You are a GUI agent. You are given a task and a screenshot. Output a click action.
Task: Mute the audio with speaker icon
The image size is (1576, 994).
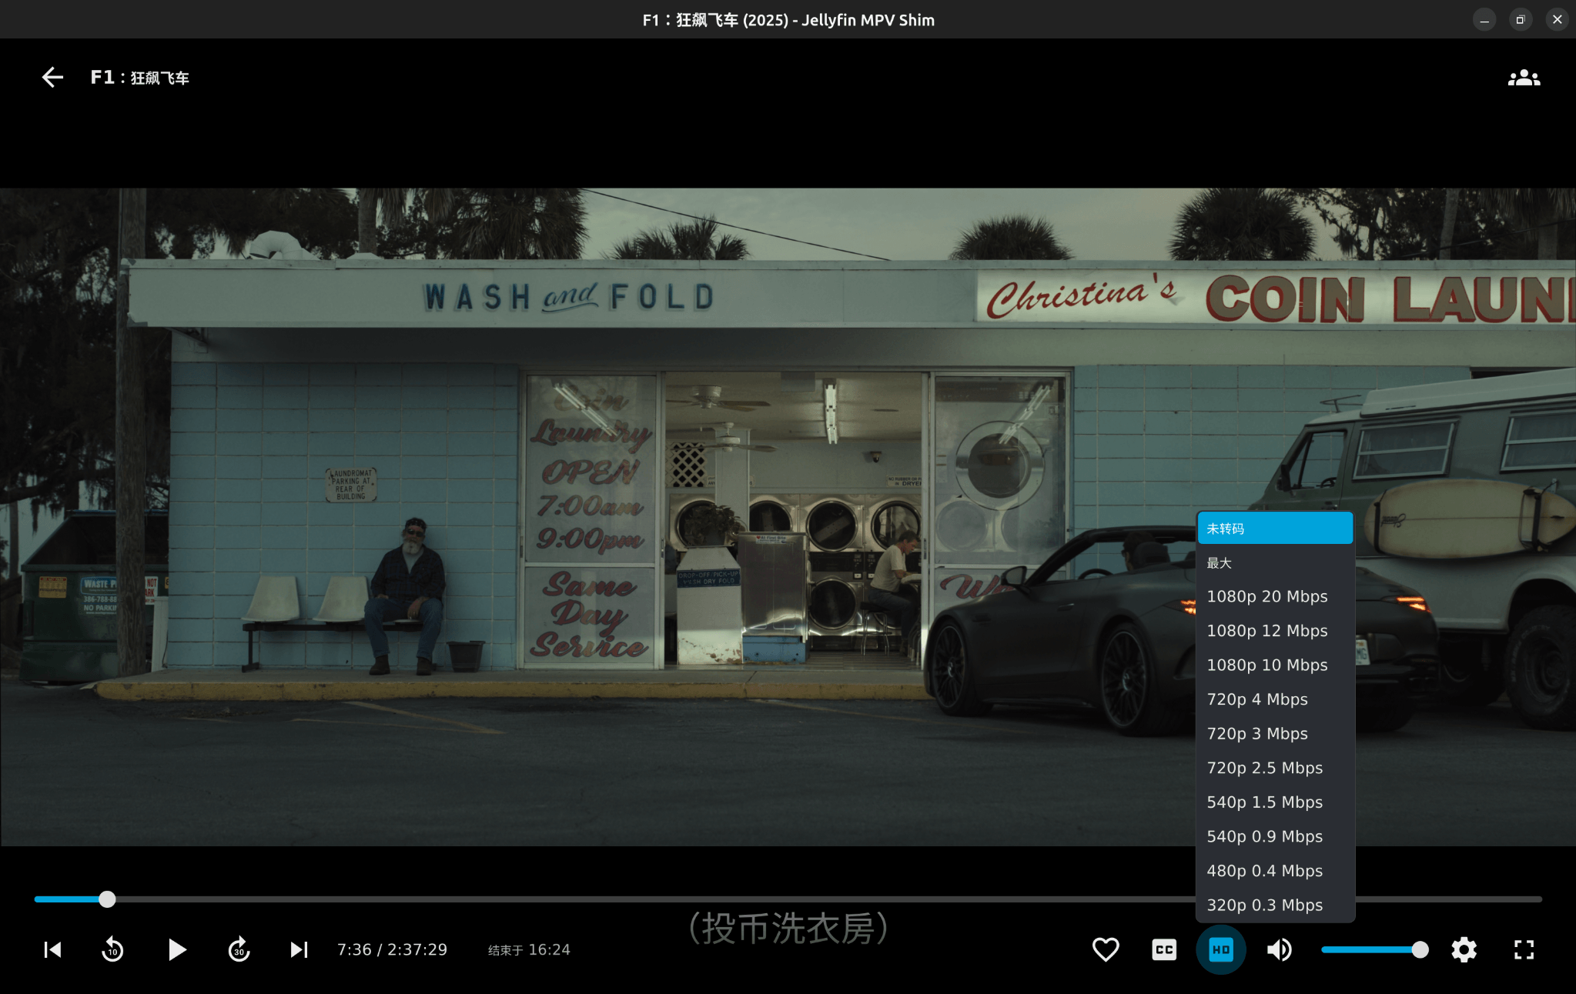pos(1280,949)
